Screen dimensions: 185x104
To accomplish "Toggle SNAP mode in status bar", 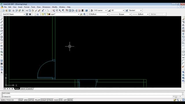I will pyautogui.click(x=21, y=100).
